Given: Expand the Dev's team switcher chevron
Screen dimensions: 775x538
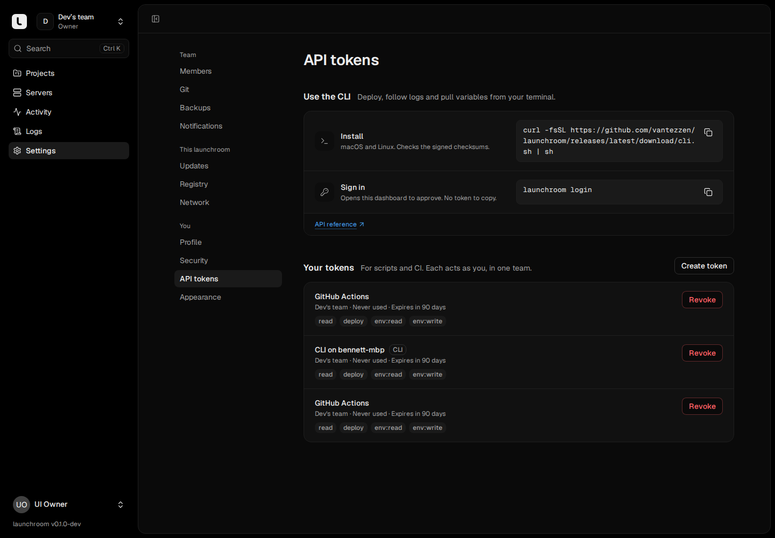Looking at the screenshot, I should click(x=121, y=22).
